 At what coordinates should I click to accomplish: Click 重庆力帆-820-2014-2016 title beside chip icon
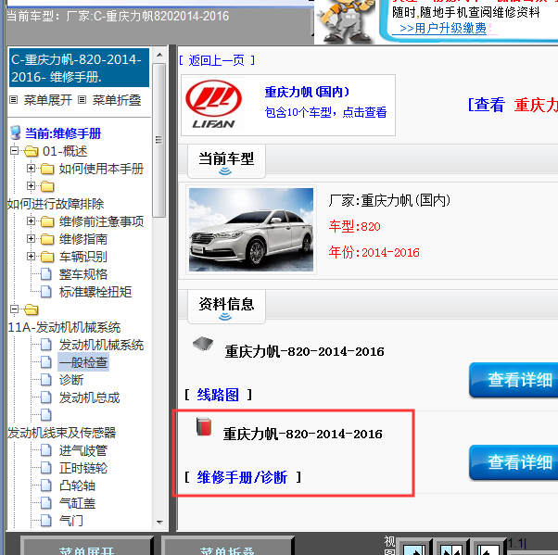(305, 351)
